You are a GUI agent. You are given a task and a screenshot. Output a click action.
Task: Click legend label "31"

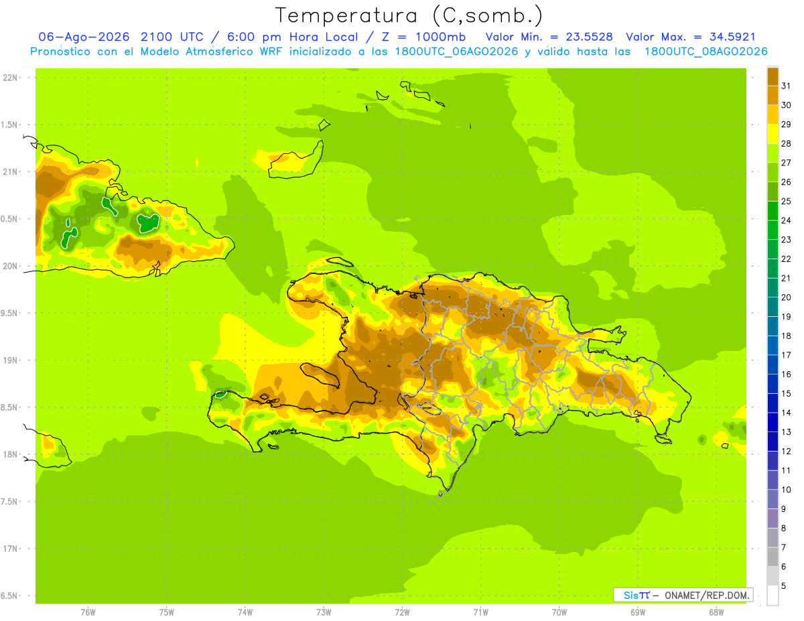pos(787,86)
